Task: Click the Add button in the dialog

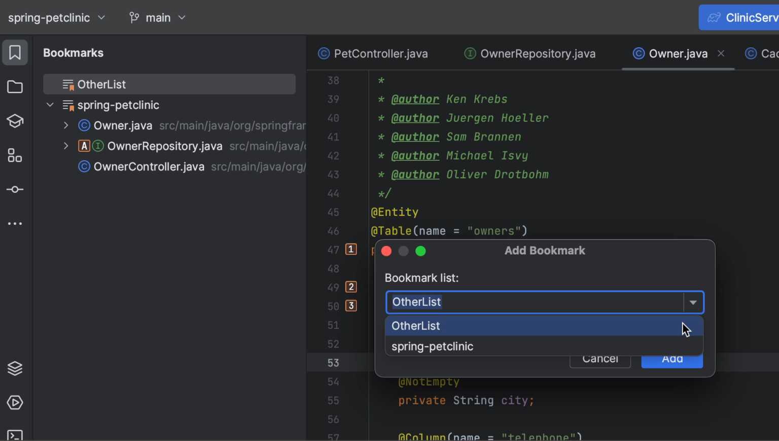Action: (671, 358)
